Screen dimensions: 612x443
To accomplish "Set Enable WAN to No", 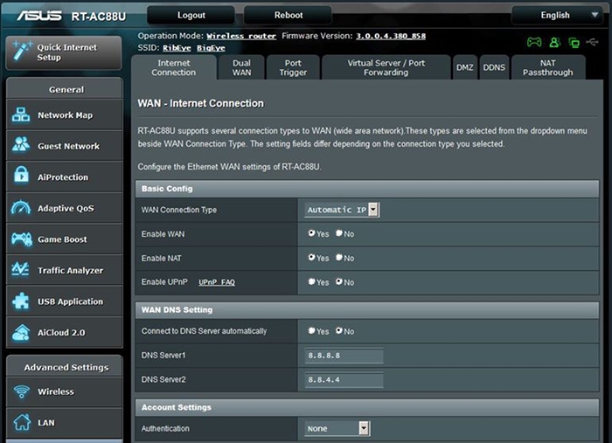I will (x=339, y=233).
